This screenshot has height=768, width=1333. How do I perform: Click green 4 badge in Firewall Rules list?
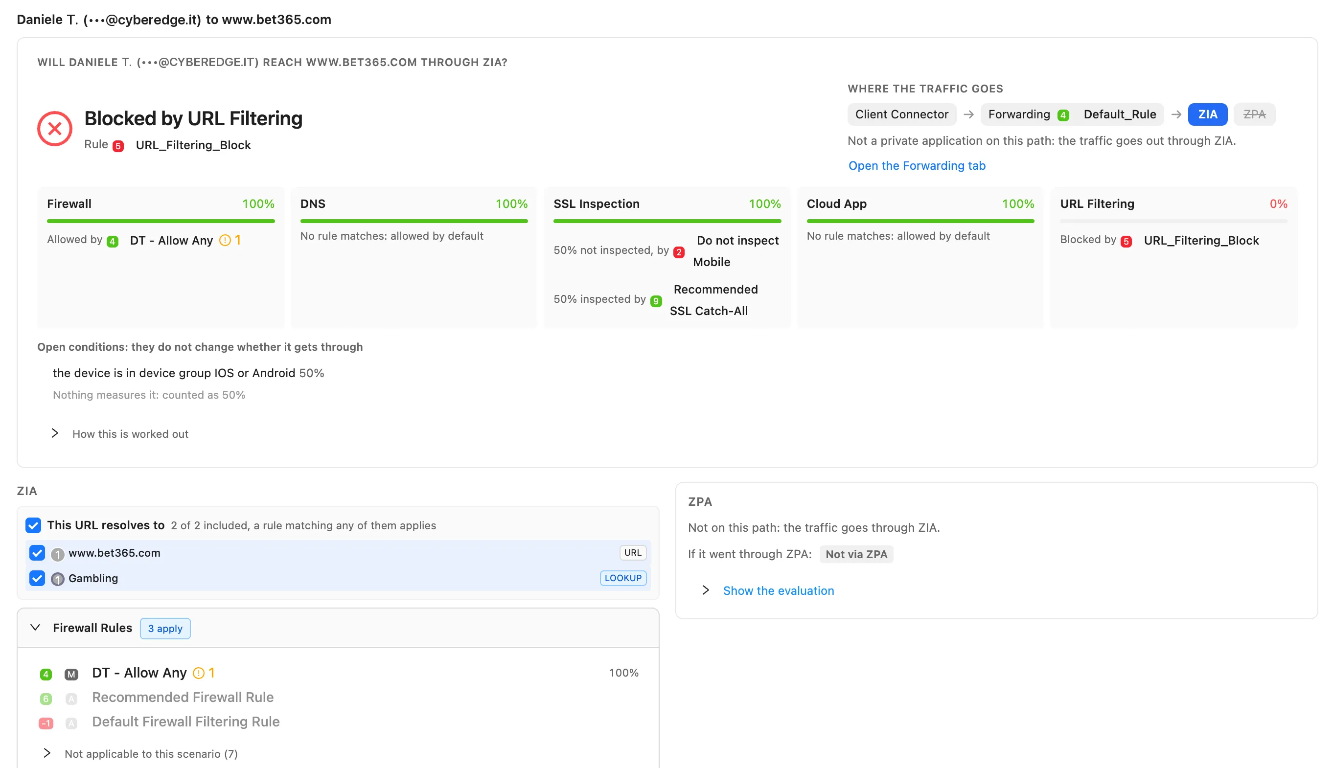[46, 674]
